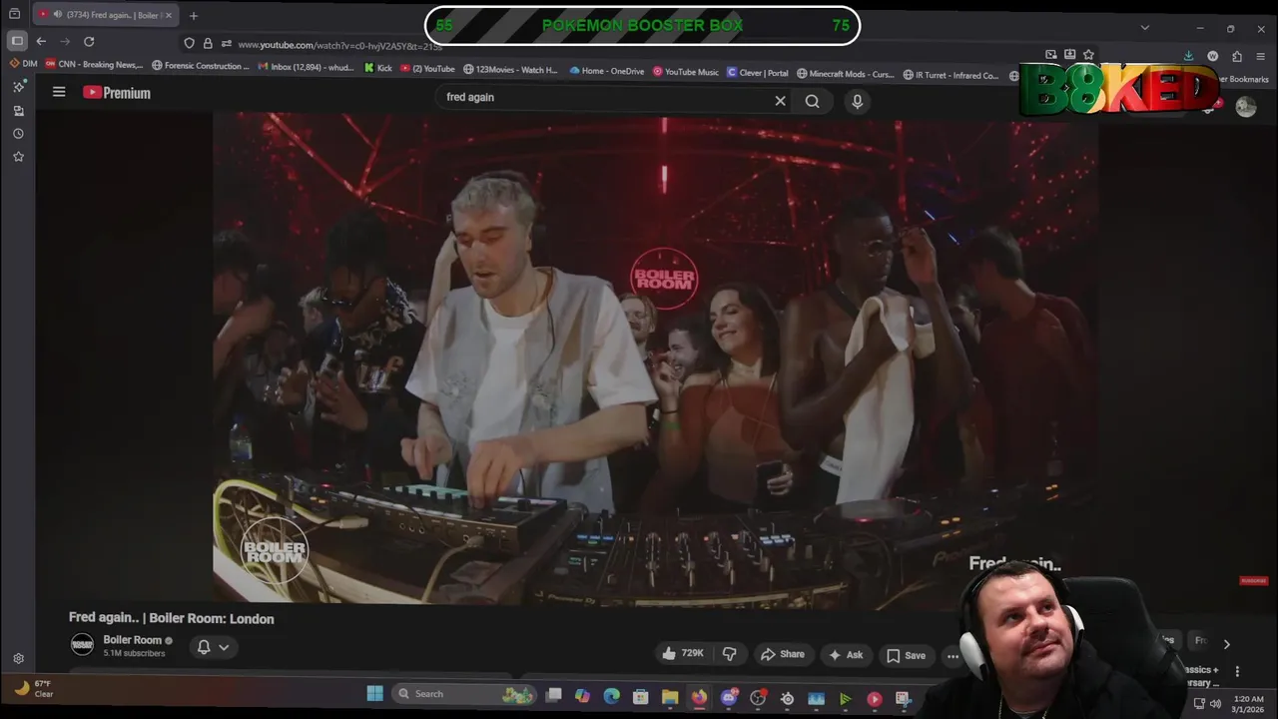Open options for the Classics recommended video
Screen dimensions: 1278x719
click(x=1237, y=672)
